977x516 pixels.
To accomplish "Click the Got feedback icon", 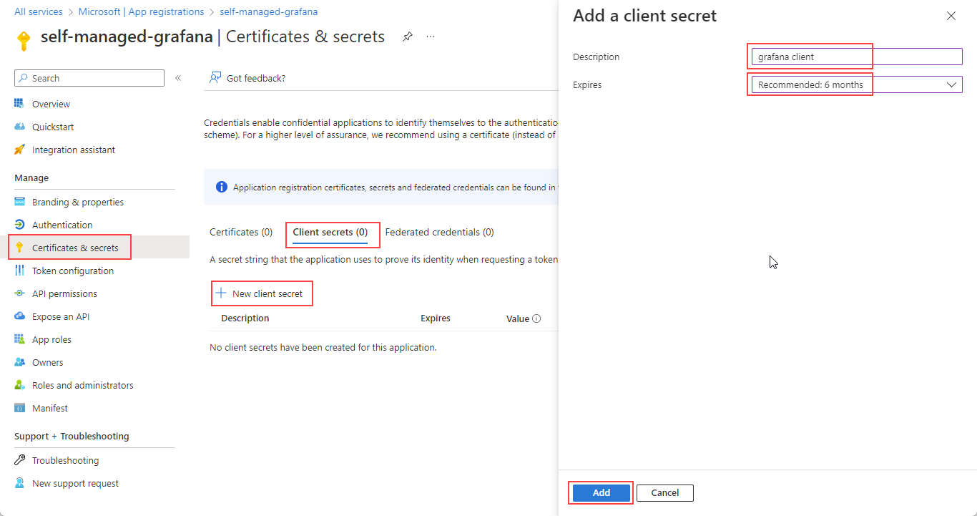I will [x=215, y=78].
